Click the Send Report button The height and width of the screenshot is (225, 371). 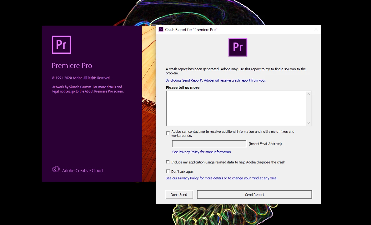(255, 194)
